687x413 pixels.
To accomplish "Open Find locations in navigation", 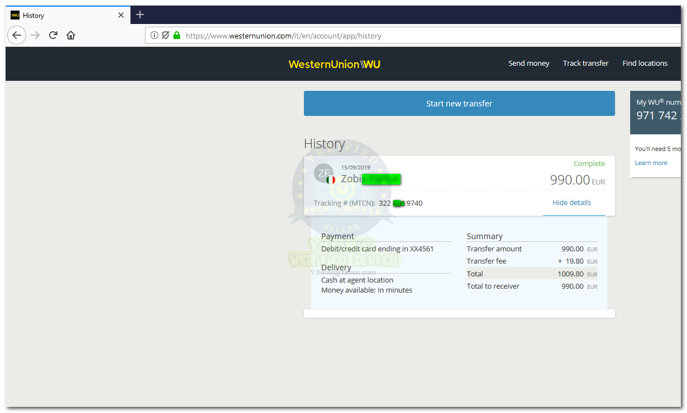I will (x=645, y=64).
